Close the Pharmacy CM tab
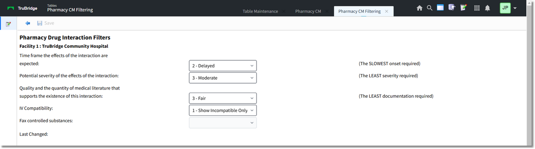 click(x=327, y=11)
